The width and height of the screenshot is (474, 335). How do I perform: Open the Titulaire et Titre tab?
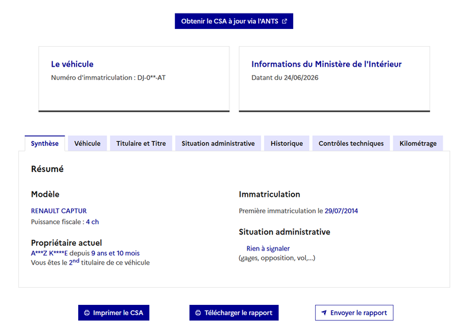141,144
